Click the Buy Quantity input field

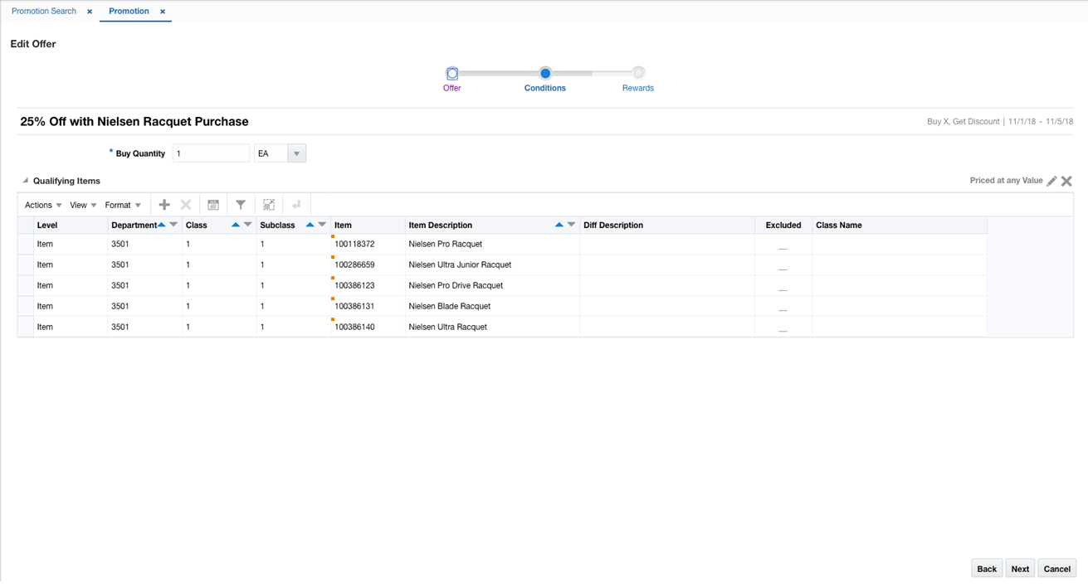point(211,153)
